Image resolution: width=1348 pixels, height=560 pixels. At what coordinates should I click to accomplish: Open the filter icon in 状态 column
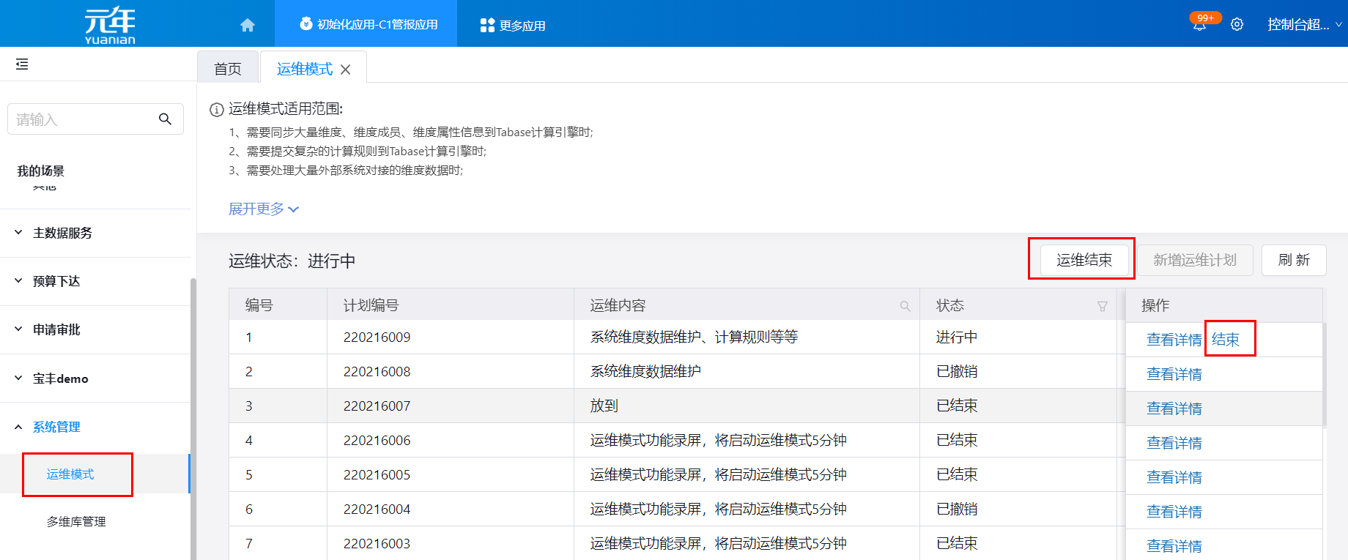[x=1102, y=306]
